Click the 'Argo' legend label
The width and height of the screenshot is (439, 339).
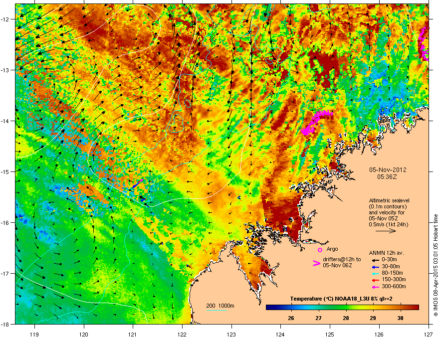[332, 249]
